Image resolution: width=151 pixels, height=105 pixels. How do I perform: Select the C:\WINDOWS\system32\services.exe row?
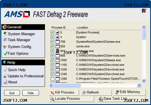(x=95, y=55)
